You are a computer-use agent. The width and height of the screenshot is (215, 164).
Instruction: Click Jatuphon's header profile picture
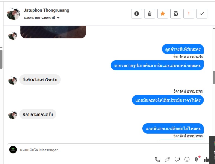13,14
